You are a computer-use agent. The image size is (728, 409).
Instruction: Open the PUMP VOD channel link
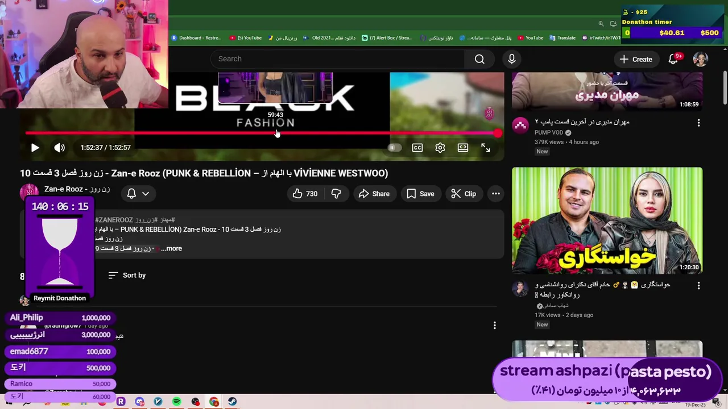pyautogui.click(x=549, y=132)
